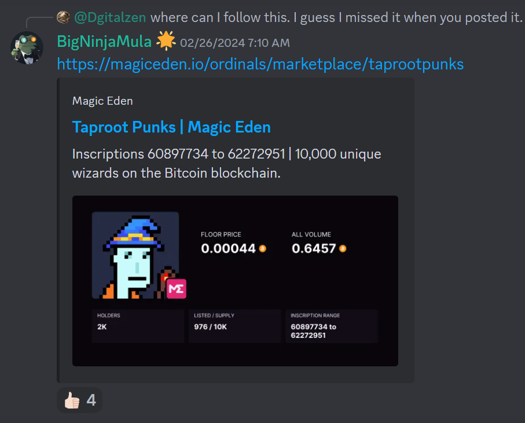Screen dimensions: 525x423
Task: Click the Listed / Supply 976 / 10K box
Action: coord(234,326)
